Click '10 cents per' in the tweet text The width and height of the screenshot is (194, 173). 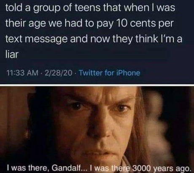(x=145, y=24)
